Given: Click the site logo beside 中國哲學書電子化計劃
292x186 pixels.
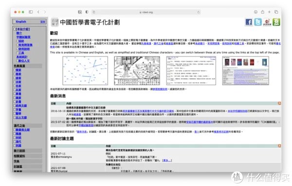Looking at the screenshot, I should 55,22.
